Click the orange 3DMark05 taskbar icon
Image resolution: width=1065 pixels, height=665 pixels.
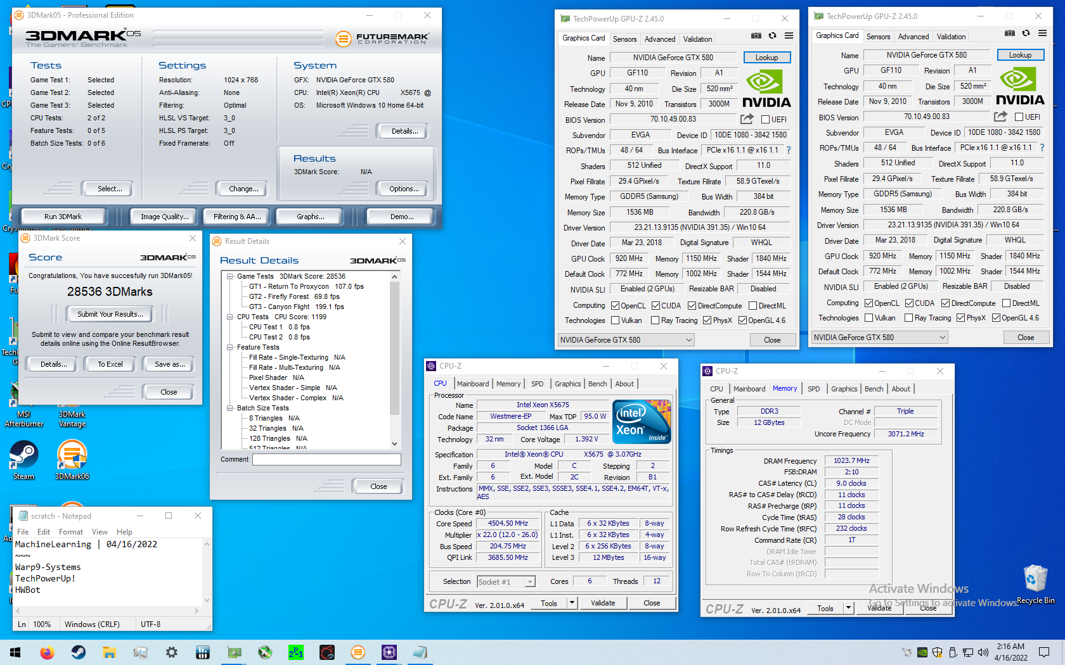pyautogui.click(x=358, y=652)
